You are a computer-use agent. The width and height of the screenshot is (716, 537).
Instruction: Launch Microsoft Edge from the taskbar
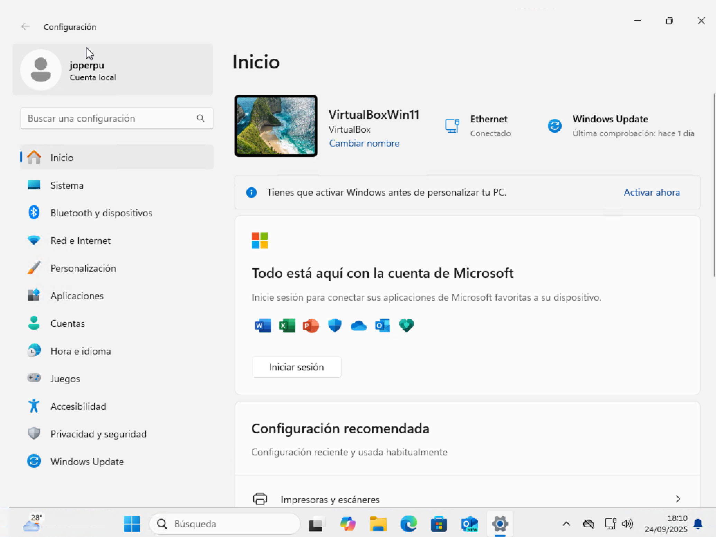tap(409, 524)
